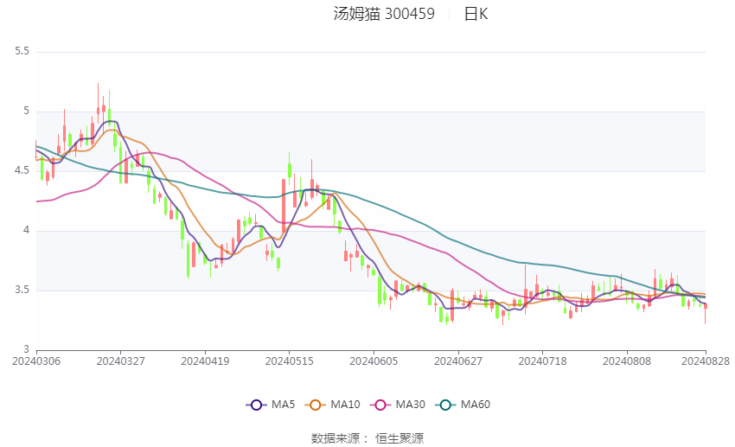The image size is (735, 447).
Task: Click the 5.5 y-axis value
Action: pyautogui.click(x=22, y=51)
